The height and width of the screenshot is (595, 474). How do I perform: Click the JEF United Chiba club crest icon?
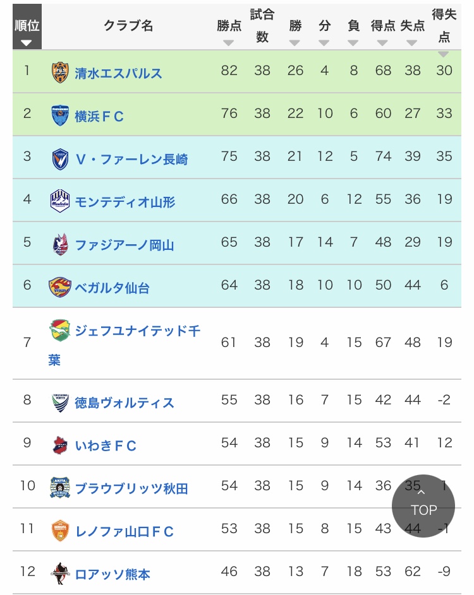(59, 330)
